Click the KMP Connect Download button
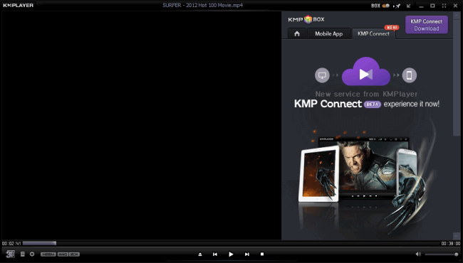 (x=427, y=25)
